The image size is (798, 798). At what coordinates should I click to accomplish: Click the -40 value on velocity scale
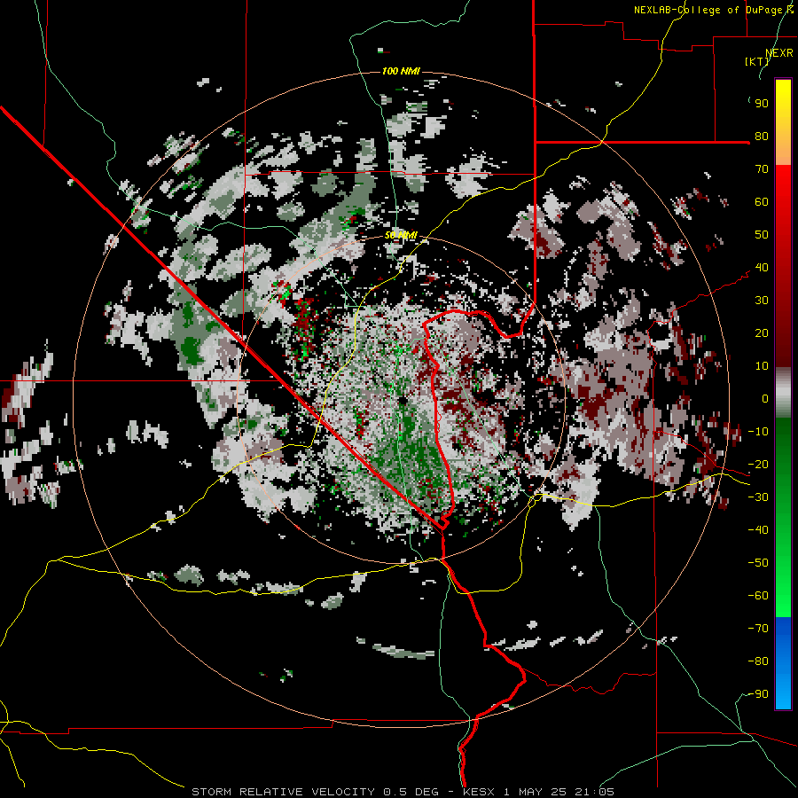758,530
